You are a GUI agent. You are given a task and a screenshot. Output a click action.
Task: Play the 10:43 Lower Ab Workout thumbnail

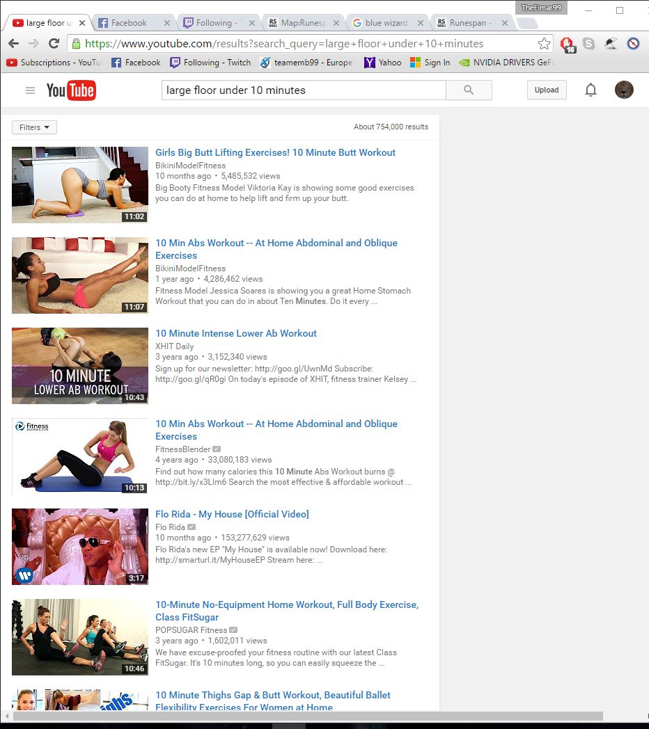tap(80, 366)
